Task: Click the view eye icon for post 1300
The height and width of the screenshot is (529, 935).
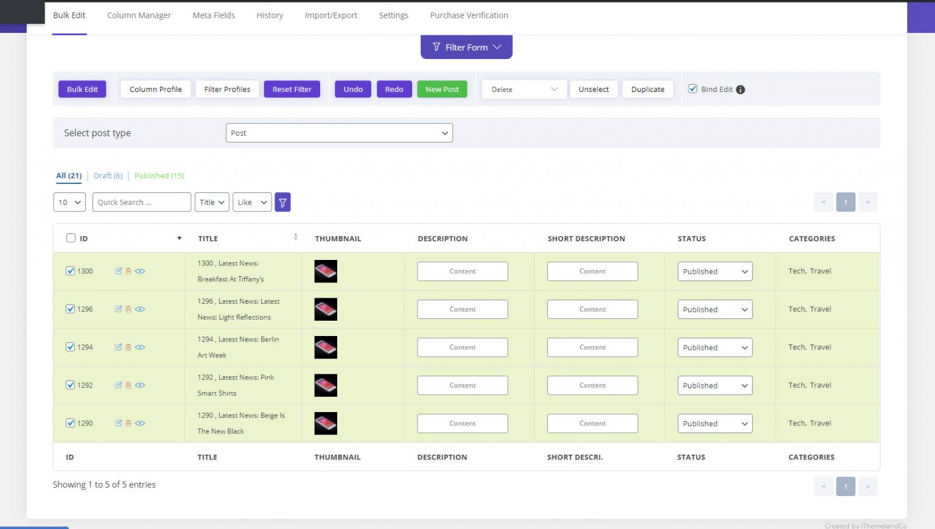Action: pos(140,271)
